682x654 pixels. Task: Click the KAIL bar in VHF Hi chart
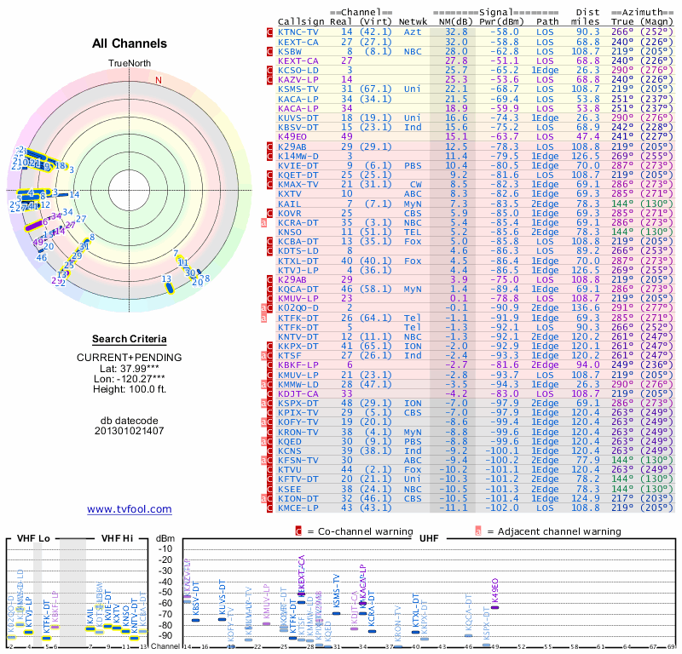[90, 628]
